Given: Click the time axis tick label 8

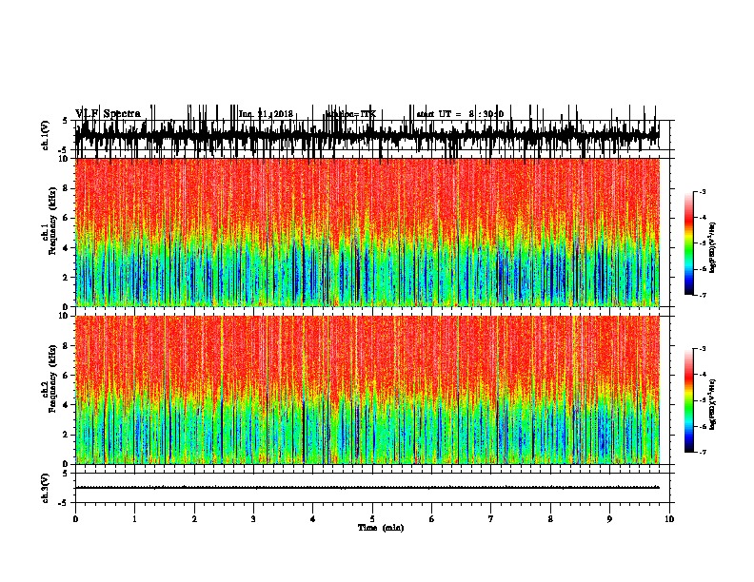Looking at the screenshot, I should pyautogui.click(x=550, y=519).
